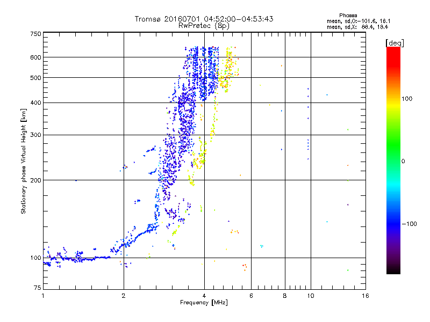Click the 'Phases' heading text
The image size is (430, 322).
click(348, 16)
